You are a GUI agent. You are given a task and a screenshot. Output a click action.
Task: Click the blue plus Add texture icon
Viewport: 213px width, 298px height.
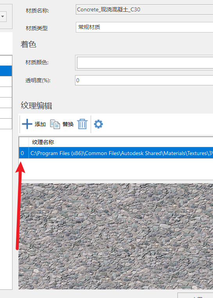(x=27, y=124)
